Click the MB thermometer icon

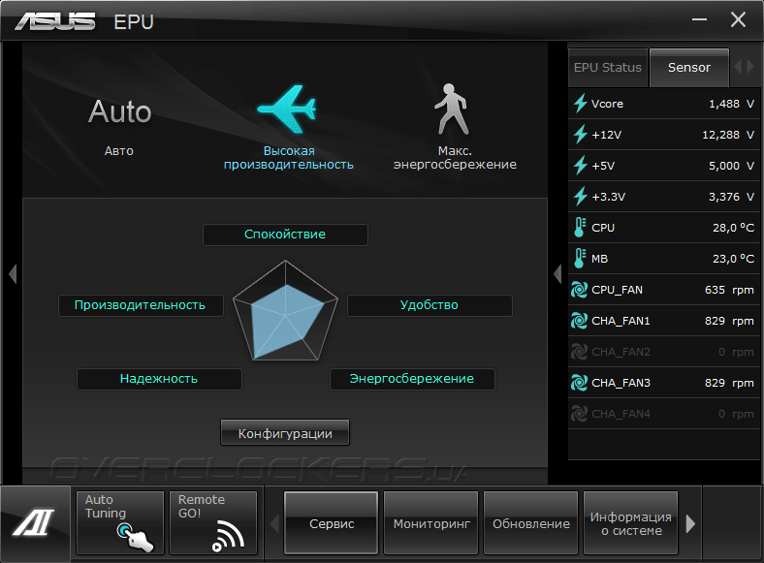(x=580, y=259)
